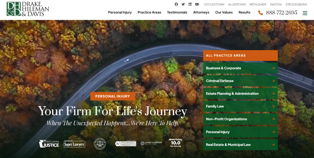
Task: Open the firm's Facebook page icon
Action: [x=176, y=4]
